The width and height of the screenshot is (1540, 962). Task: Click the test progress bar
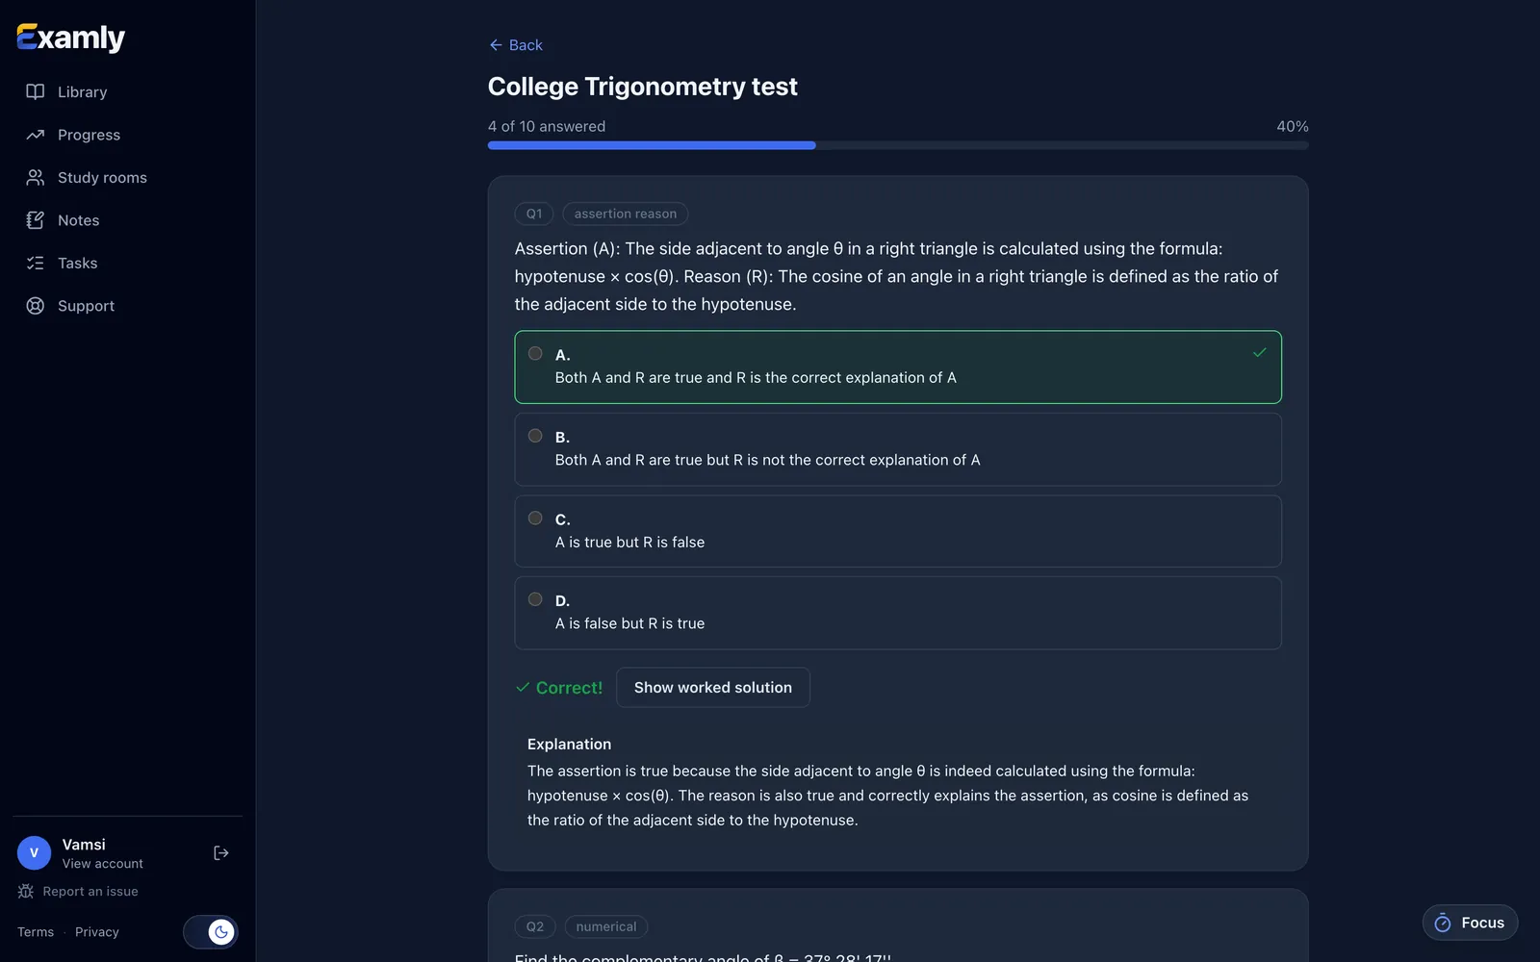(x=898, y=145)
